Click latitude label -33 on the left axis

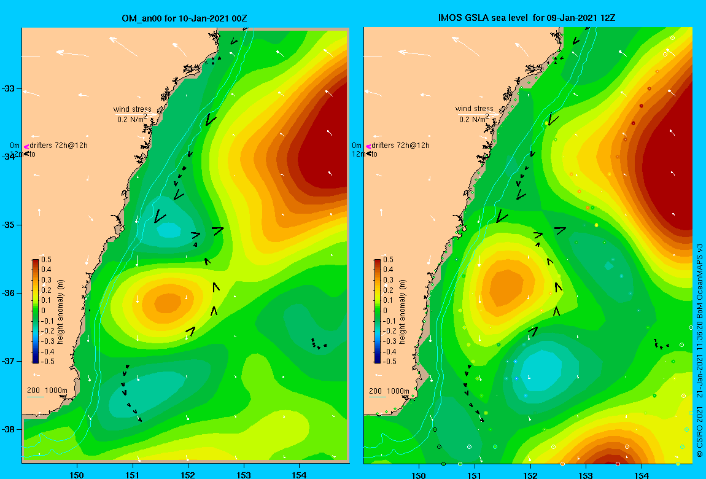8,88
